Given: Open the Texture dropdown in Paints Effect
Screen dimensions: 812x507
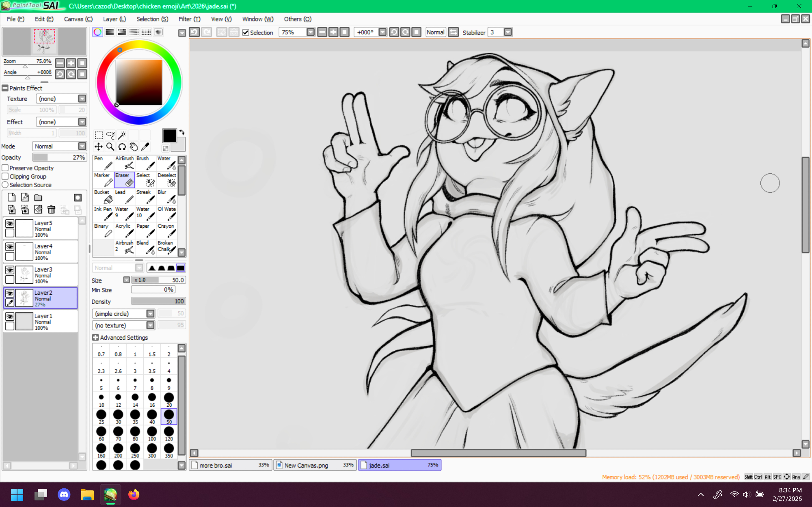Looking at the screenshot, I should (82, 99).
